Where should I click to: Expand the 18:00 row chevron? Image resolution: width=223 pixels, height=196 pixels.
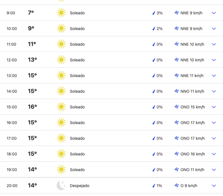[214, 154]
